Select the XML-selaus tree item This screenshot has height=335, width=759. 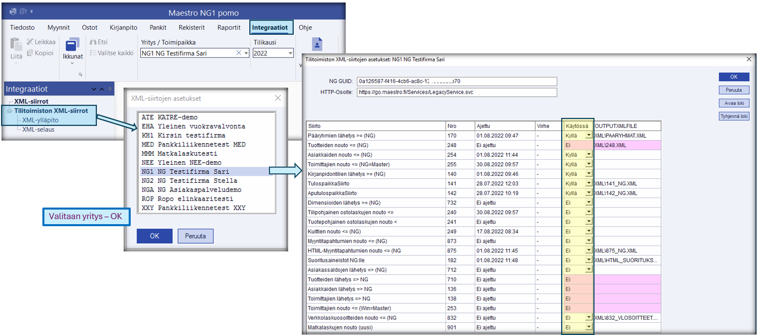click(x=38, y=129)
